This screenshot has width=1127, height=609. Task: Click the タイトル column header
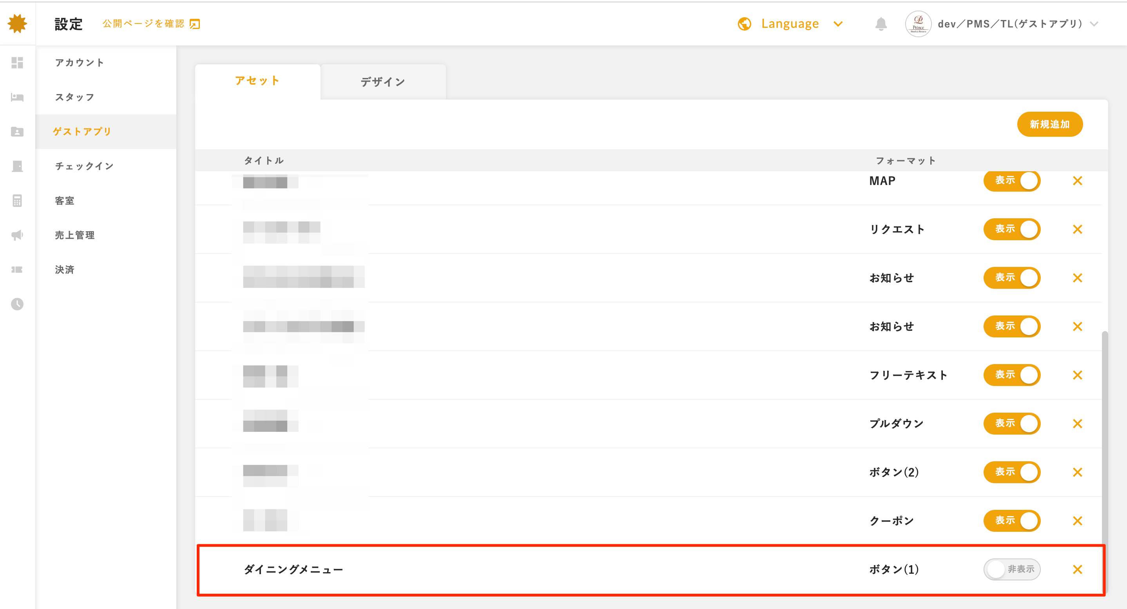264,161
